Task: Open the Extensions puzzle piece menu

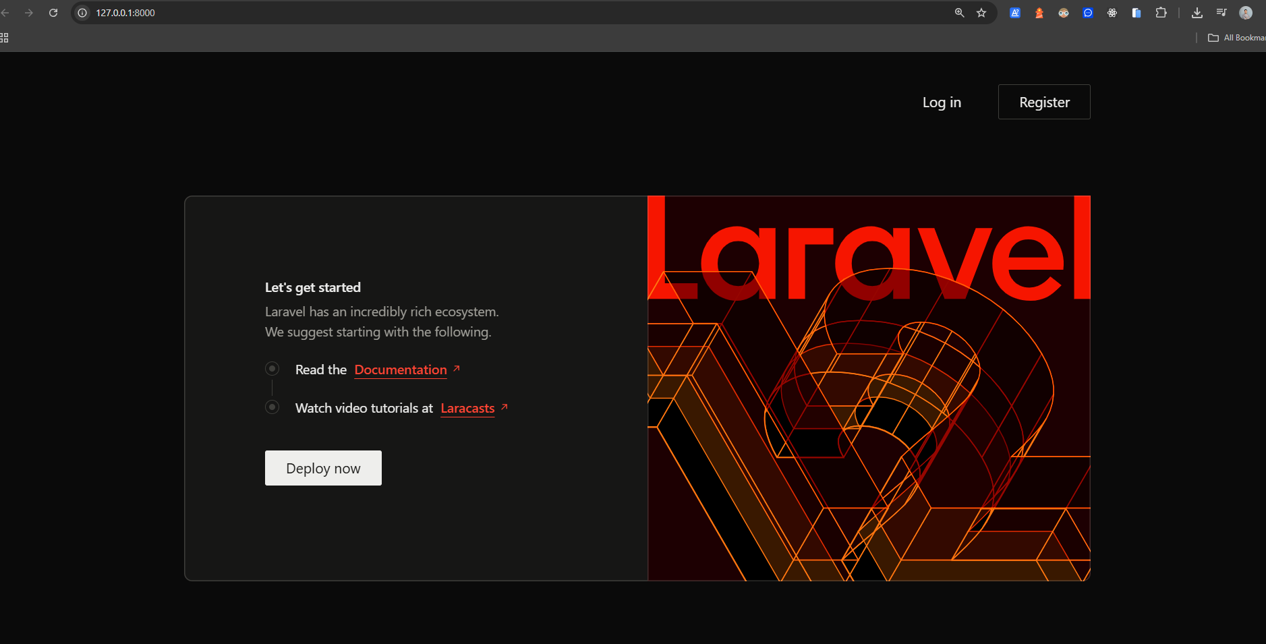Action: point(1161,13)
